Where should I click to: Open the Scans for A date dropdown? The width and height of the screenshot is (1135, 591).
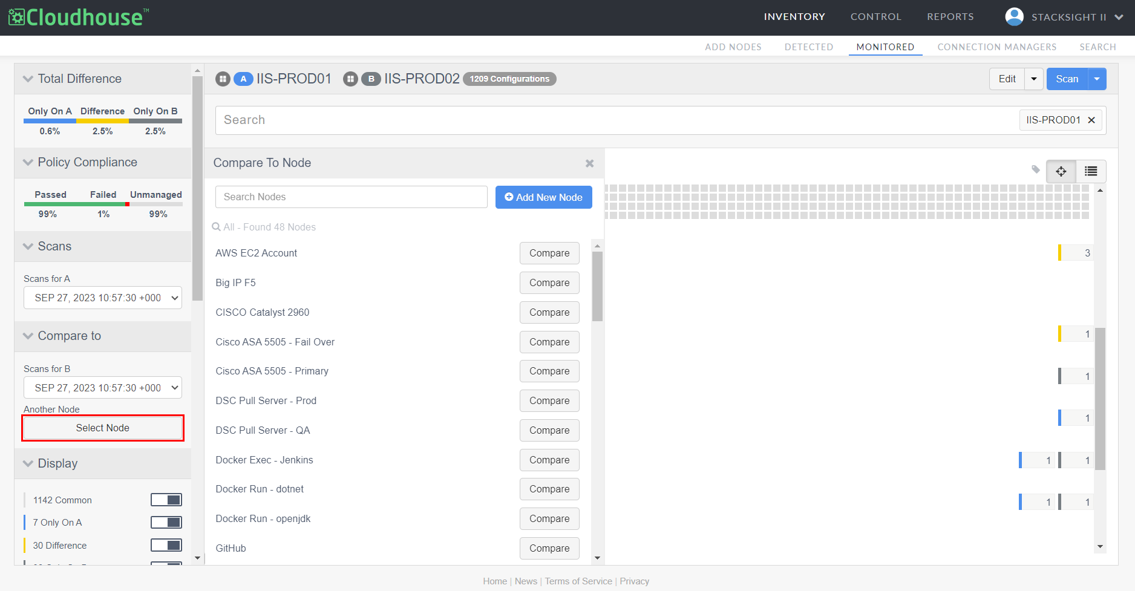coord(103,298)
